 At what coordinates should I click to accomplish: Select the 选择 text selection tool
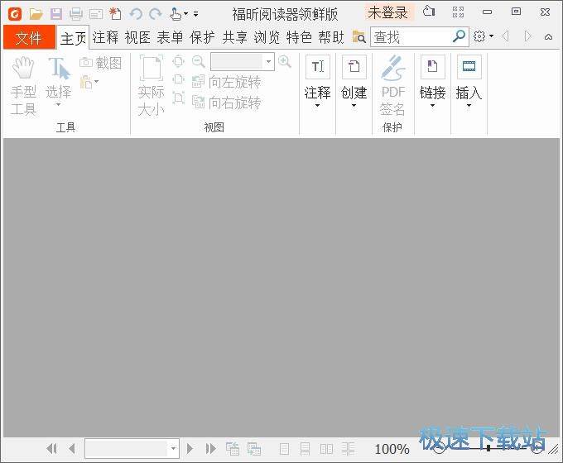(59, 77)
